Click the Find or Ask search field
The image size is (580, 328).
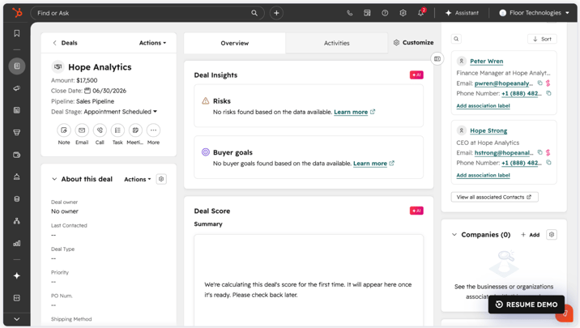coord(147,13)
